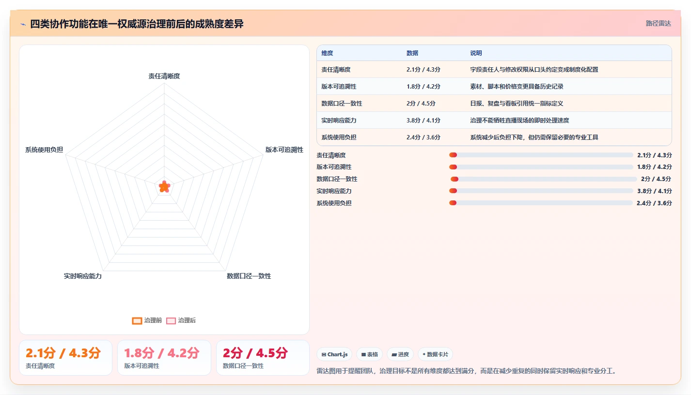Click the 实时响应能力 label beside its progress bar
The height and width of the screenshot is (395, 691).
click(x=334, y=191)
